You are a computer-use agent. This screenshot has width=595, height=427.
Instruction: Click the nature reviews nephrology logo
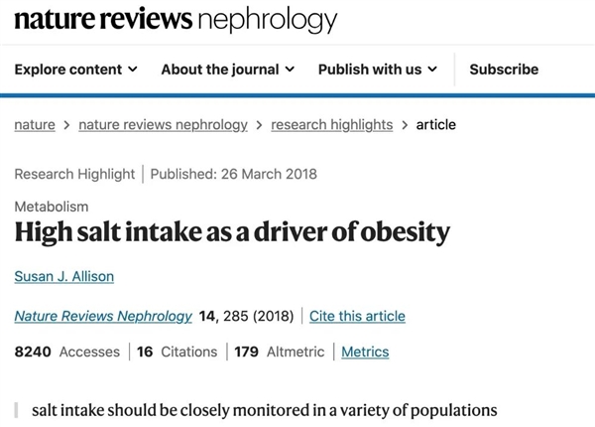click(175, 19)
